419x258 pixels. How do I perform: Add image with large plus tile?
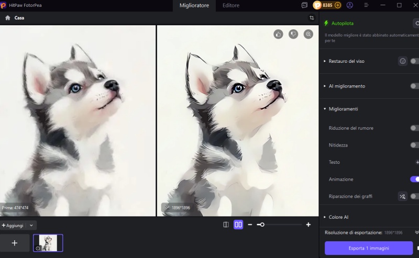[x=15, y=243]
